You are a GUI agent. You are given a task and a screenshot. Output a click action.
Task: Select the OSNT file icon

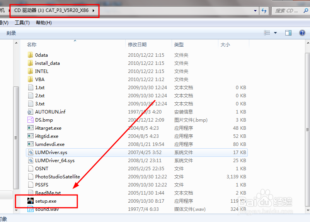pos(31,168)
